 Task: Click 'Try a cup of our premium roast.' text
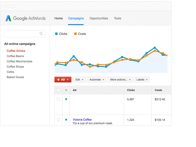coord(92,123)
